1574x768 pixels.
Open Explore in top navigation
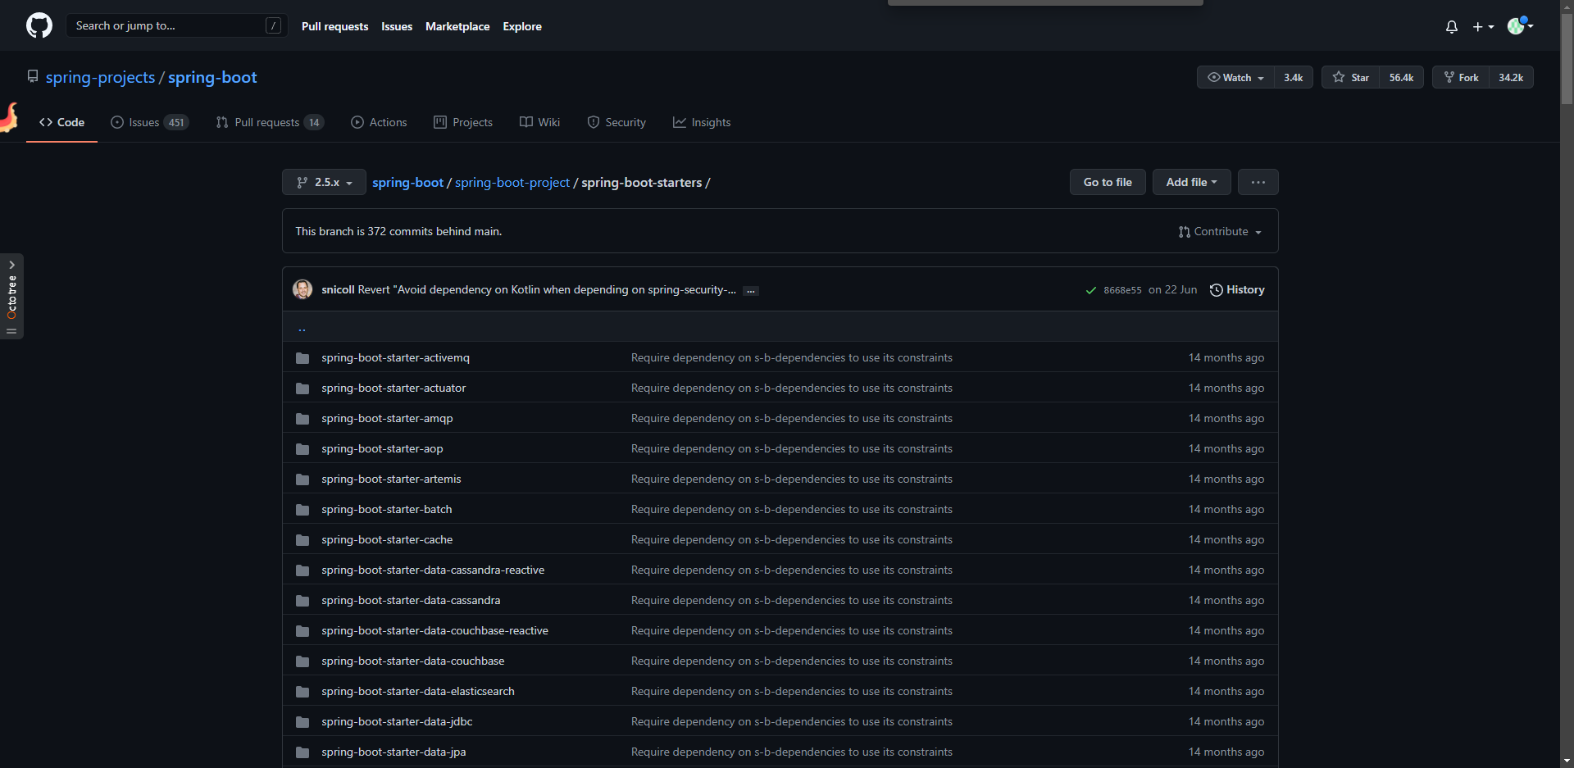(522, 26)
